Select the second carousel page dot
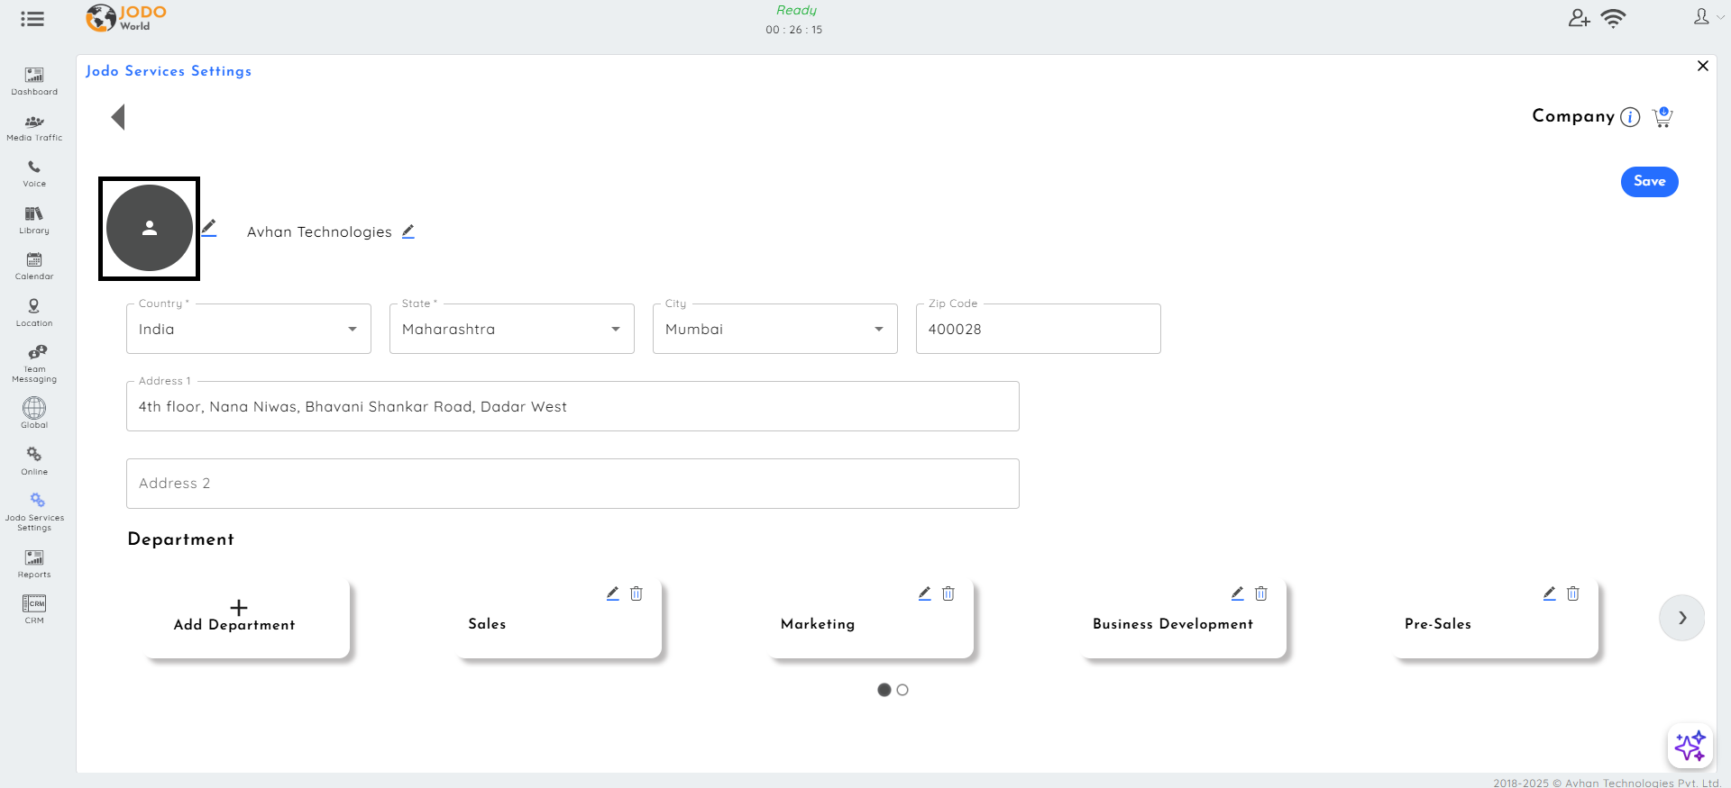Viewport: 1731px width, 788px height. 902,690
